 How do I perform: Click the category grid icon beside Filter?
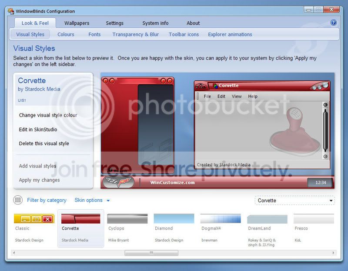coord(18,200)
